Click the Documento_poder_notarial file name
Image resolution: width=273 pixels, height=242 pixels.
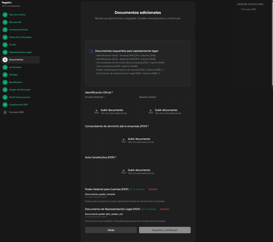pos(100,194)
